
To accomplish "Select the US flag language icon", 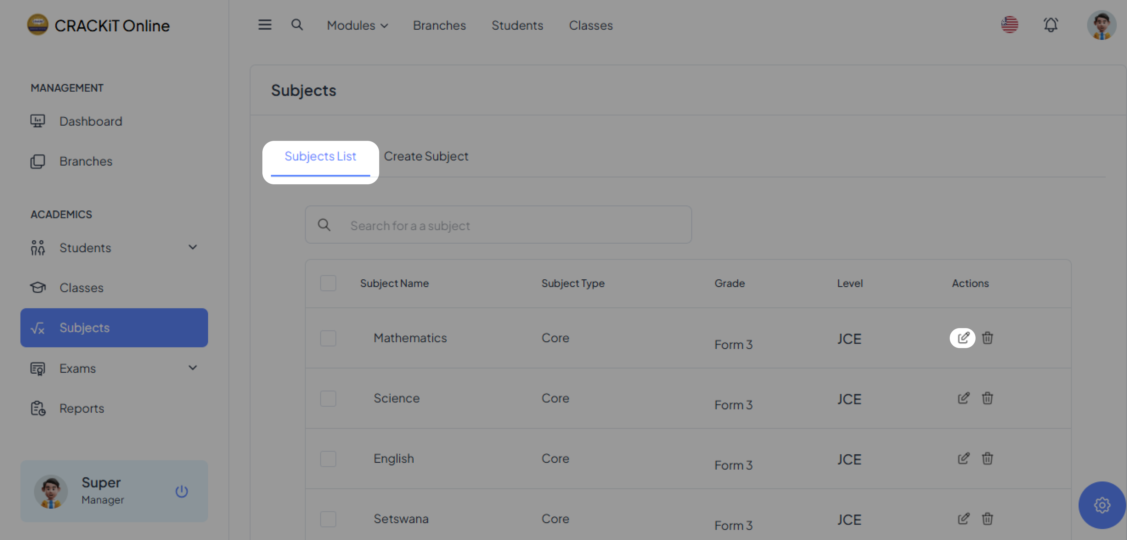I will [1009, 25].
